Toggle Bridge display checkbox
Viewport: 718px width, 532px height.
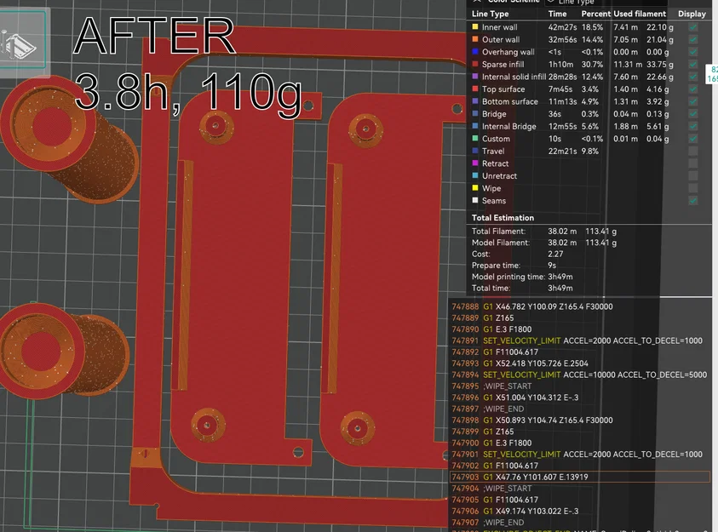click(x=693, y=114)
